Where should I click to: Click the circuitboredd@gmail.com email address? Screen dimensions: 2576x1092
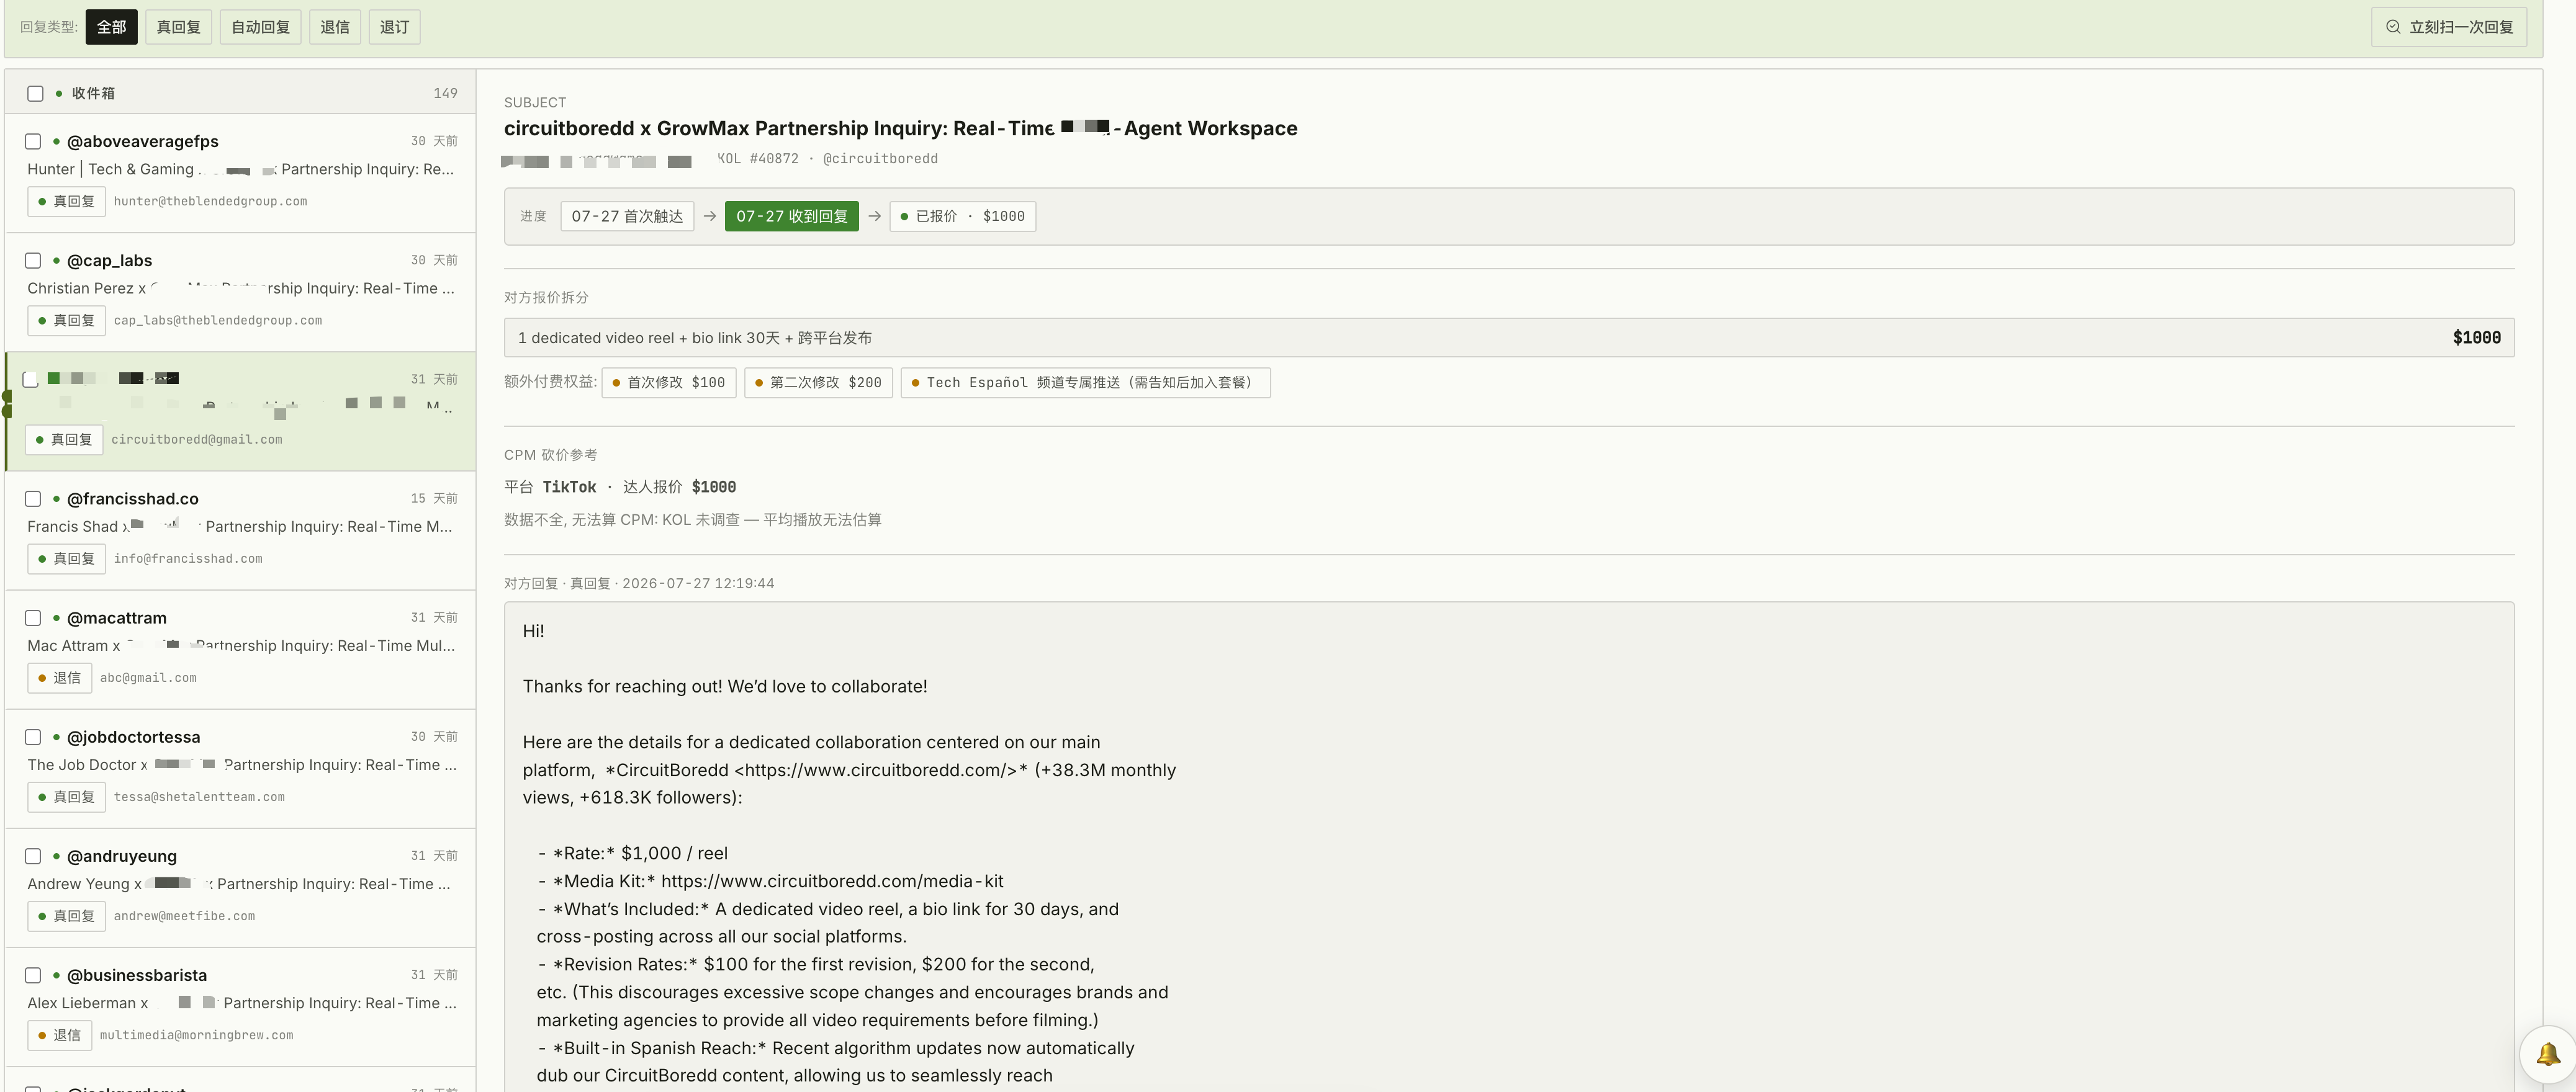(197, 440)
